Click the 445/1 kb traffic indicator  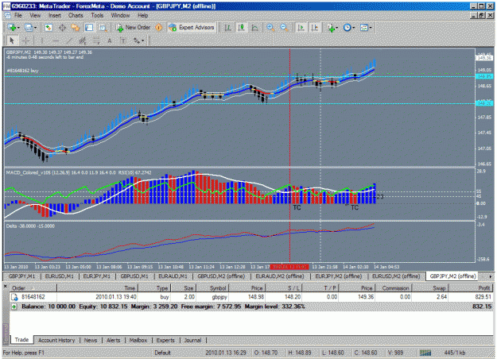coord(455,353)
